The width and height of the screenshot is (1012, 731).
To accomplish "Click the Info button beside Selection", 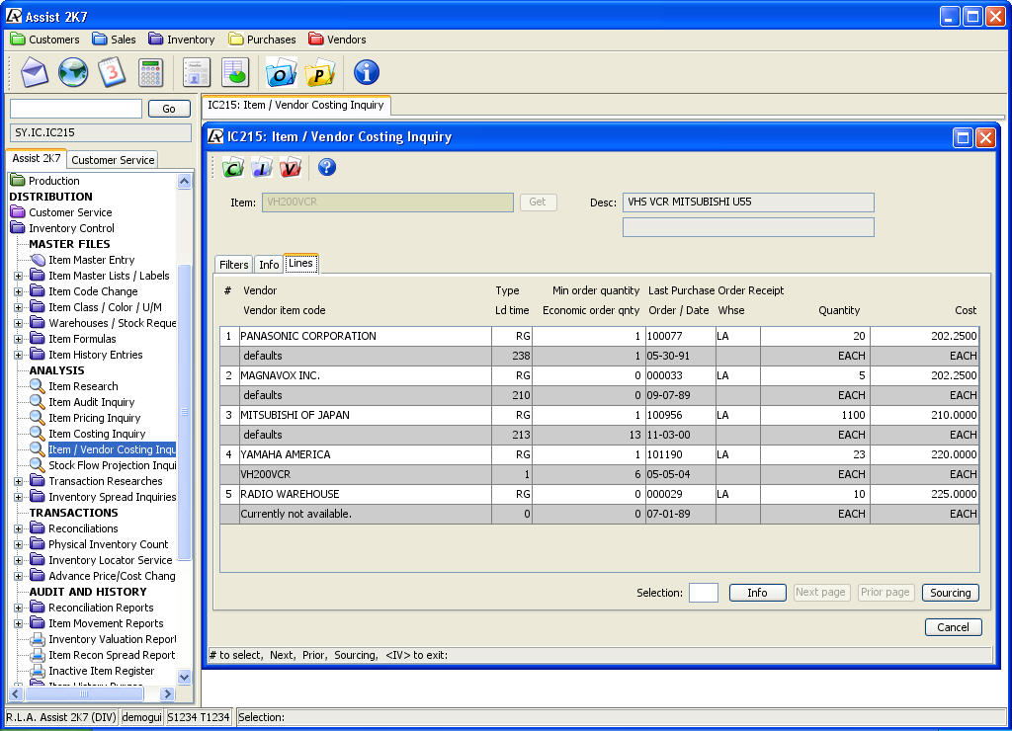I will 758,593.
